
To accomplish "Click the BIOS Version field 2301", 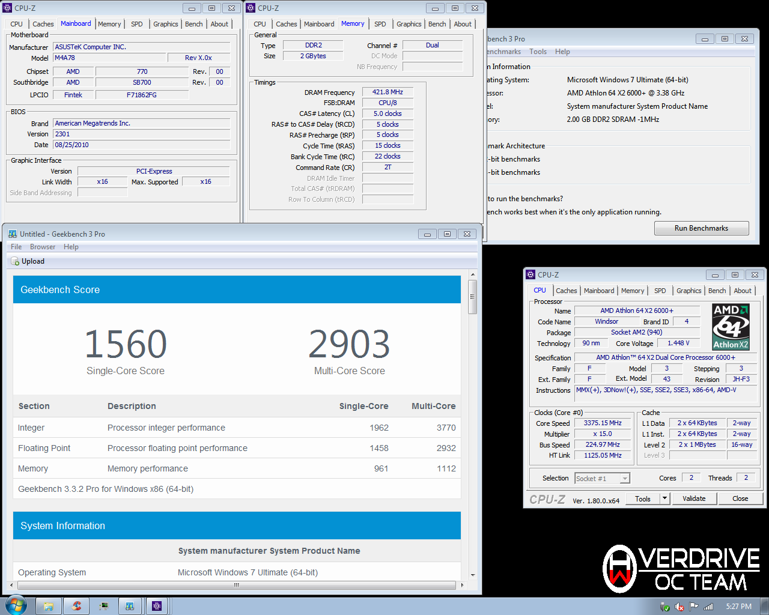I will [x=141, y=134].
